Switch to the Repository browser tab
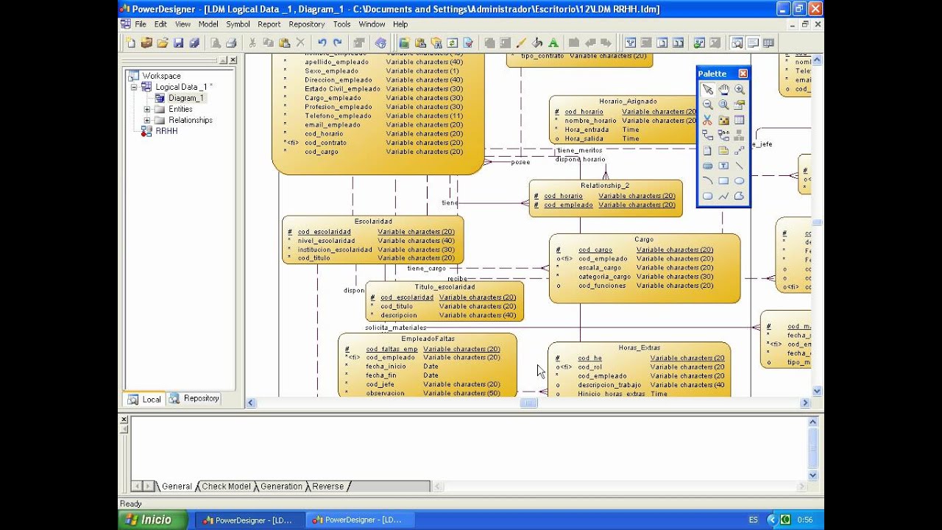 tap(194, 398)
